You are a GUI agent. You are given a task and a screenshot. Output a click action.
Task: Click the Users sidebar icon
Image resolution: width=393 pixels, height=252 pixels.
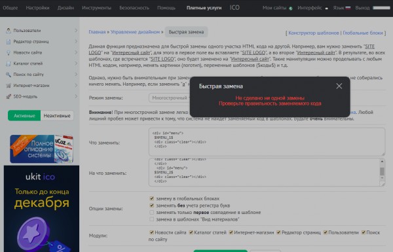tap(9, 31)
